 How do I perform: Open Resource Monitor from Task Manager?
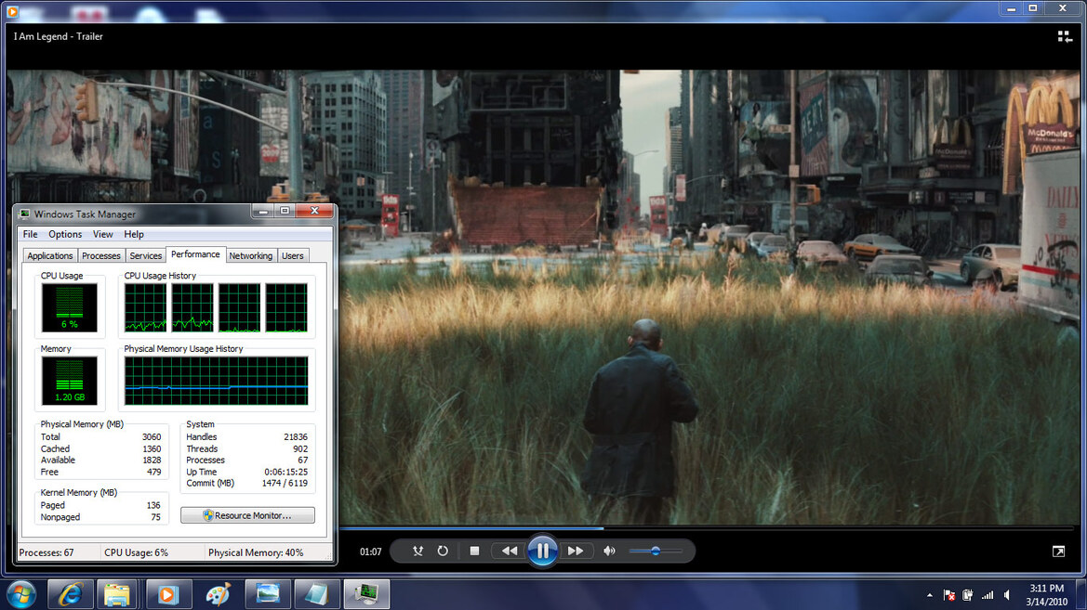coord(247,515)
